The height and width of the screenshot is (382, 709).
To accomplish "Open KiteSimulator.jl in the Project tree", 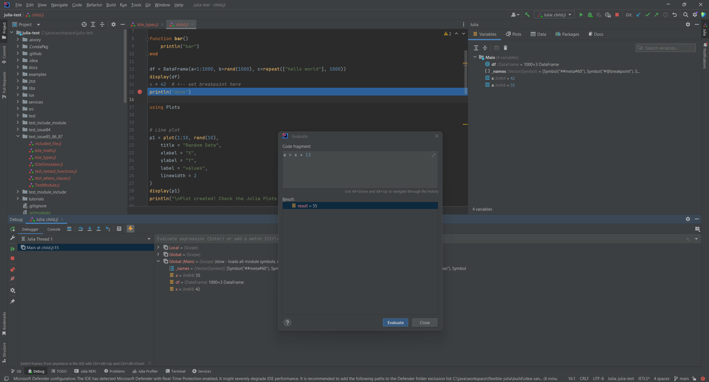I will click(x=49, y=164).
